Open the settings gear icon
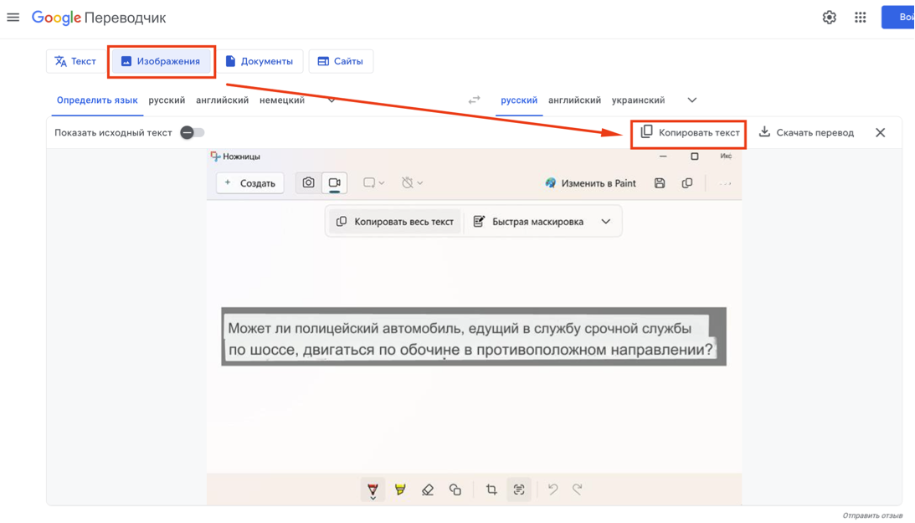This screenshot has height=523, width=915. [x=829, y=18]
